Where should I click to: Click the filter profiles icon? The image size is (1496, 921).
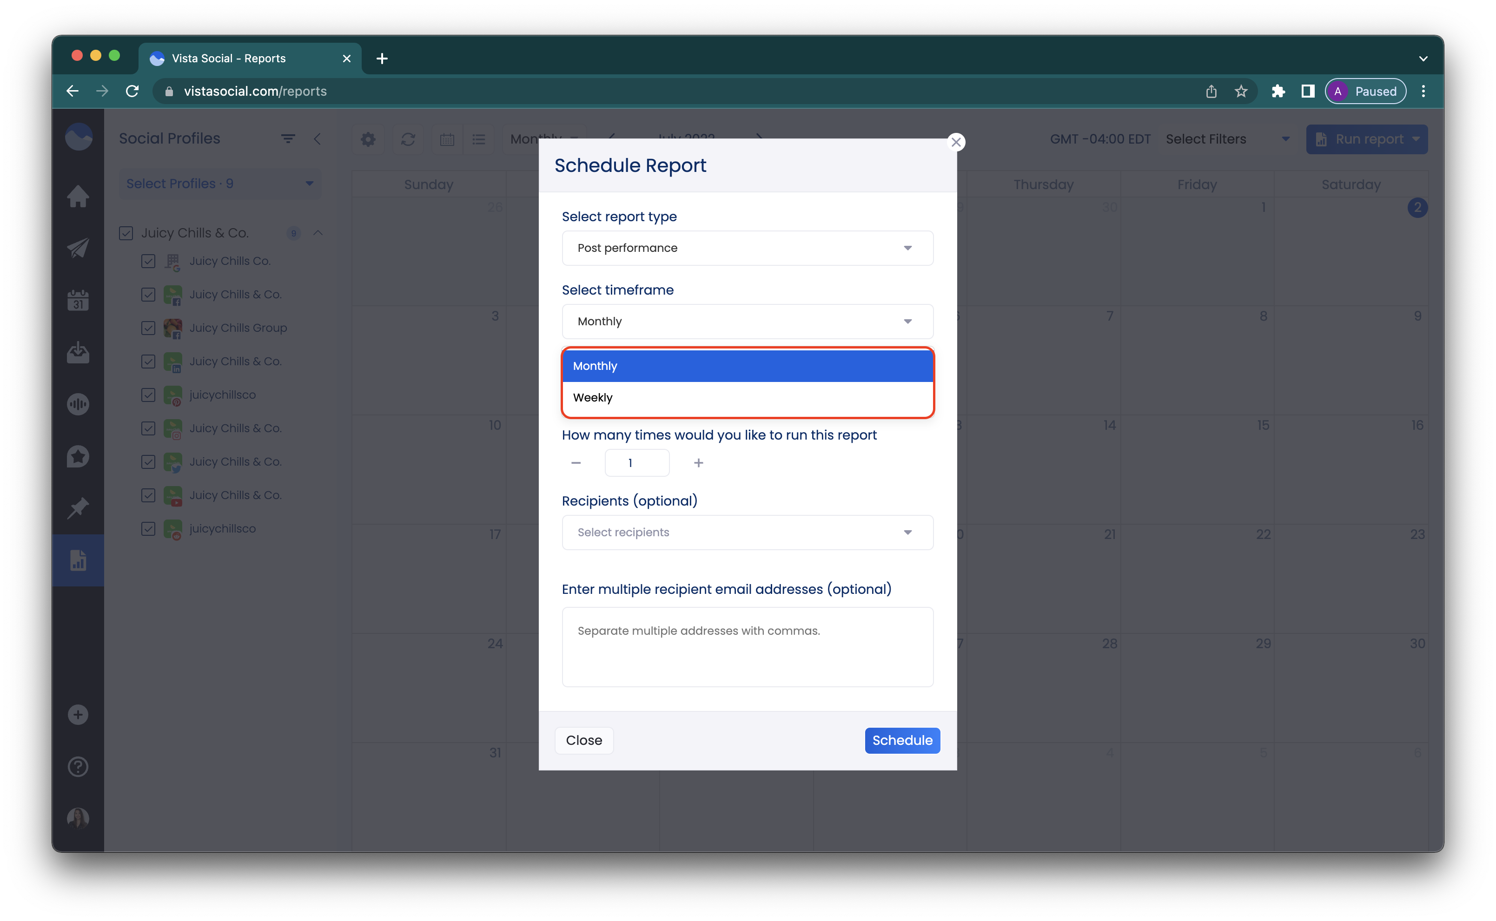pos(288,139)
